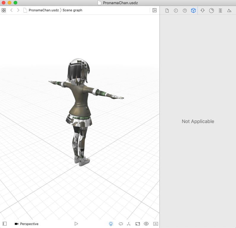Screen dimensions: 236x228
Task: Open the related items grid menu
Action: [x=4, y=10]
